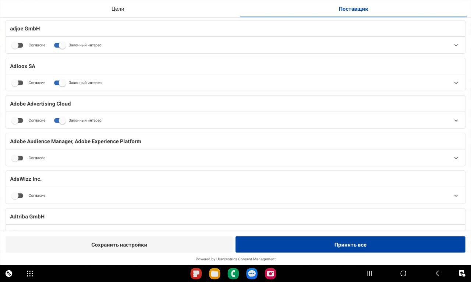Click the adjoe GmbH vendor title

(25, 29)
